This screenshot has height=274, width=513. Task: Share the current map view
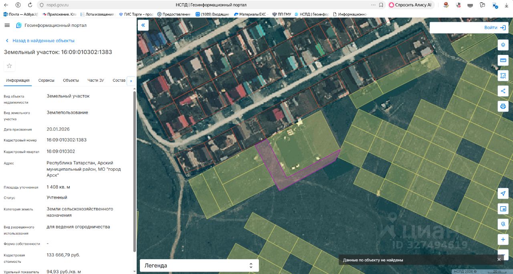click(x=503, y=91)
